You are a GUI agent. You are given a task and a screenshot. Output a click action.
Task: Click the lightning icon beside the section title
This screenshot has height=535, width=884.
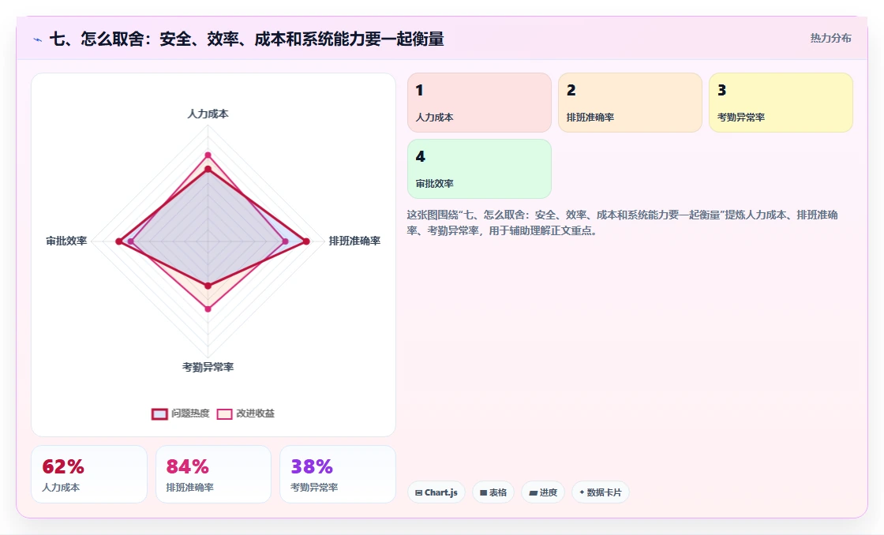(38, 39)
